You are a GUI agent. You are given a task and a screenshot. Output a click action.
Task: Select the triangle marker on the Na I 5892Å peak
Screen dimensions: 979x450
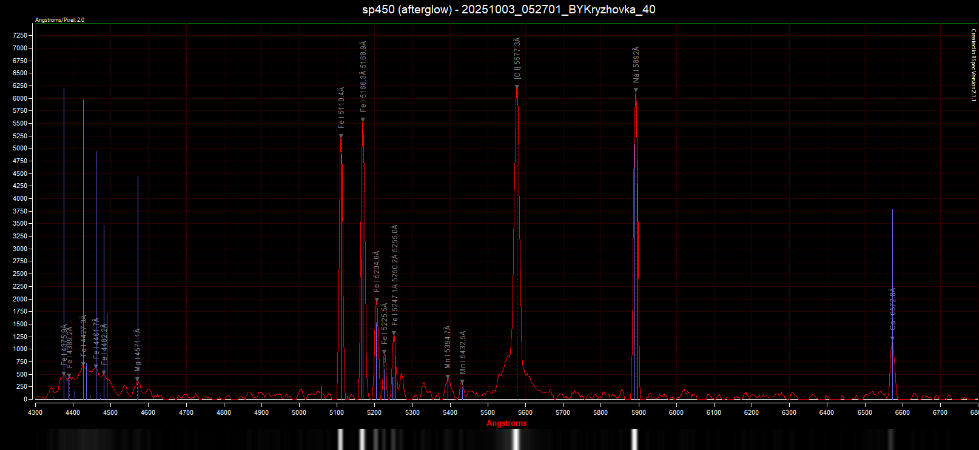click(x=636, y=90)
